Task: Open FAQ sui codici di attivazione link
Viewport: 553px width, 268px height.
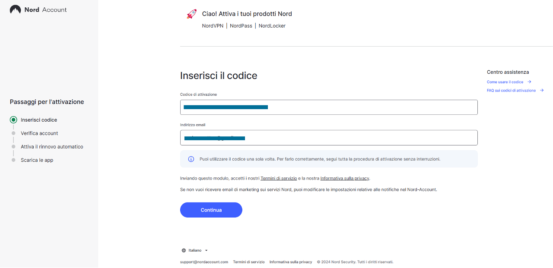Action: point(511,91)
